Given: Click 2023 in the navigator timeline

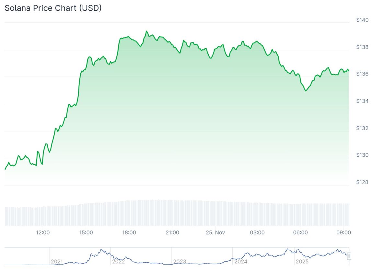Looking at the screenshot, I should click(180, 261).
